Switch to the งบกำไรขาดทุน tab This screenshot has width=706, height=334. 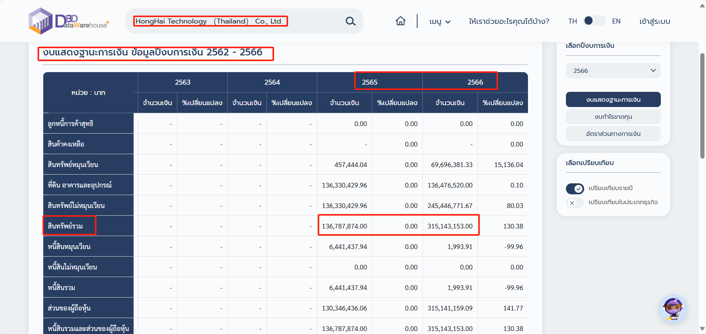(613, 117)
